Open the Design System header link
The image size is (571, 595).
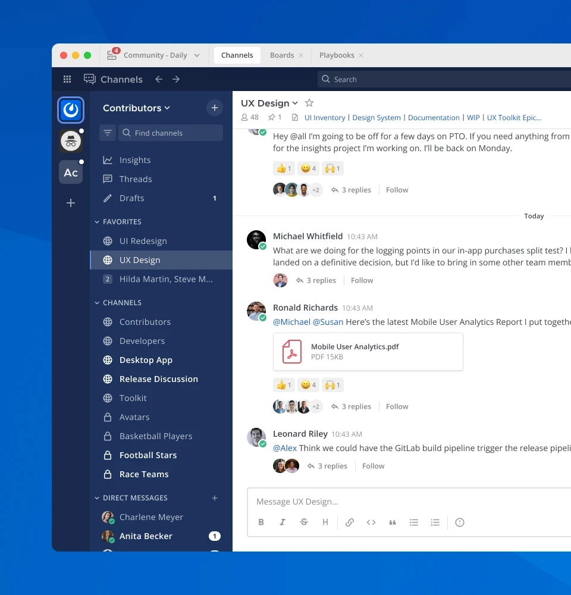tap(377, 118)
